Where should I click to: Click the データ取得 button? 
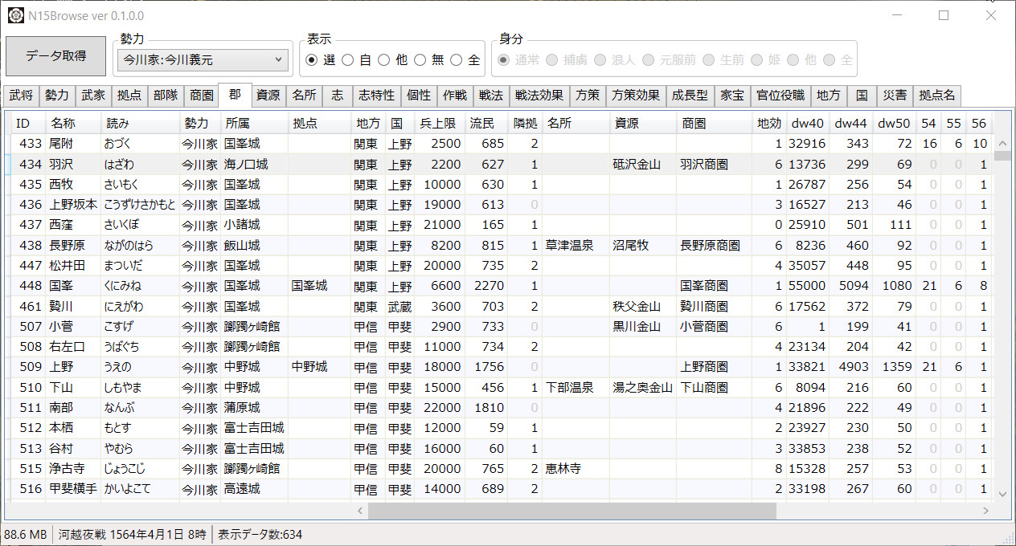(x=55, y=56)
